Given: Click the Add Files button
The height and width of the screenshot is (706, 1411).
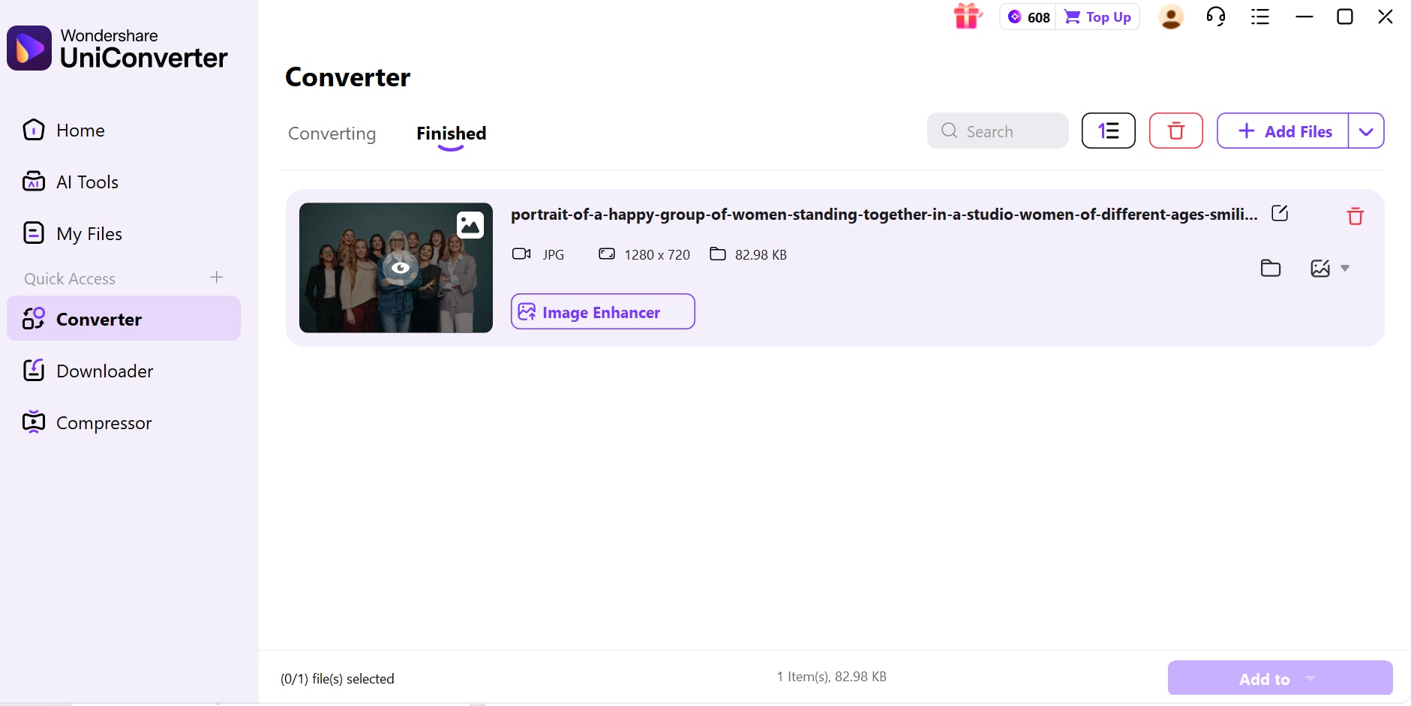Looking at the screenshot, I should (1283, 131).
